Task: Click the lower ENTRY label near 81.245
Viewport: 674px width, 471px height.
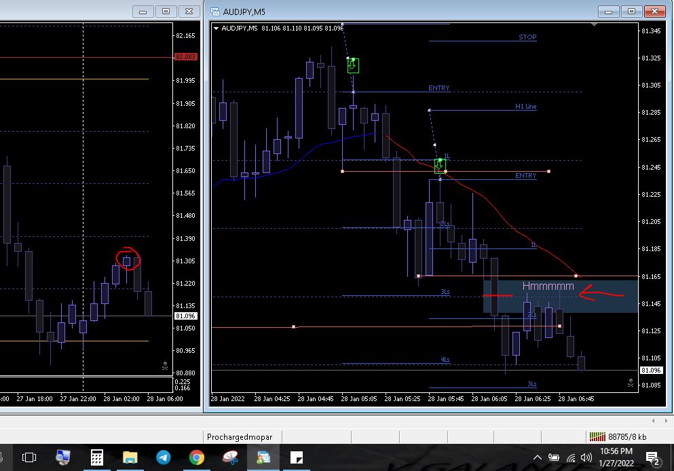Action: (526, 175)
